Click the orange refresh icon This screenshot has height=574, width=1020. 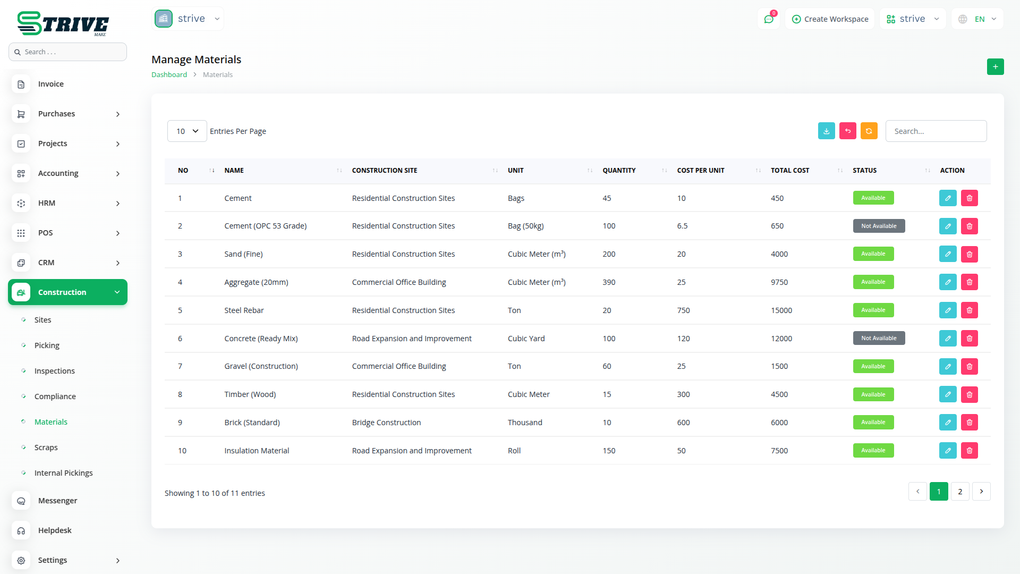tap(869, 131)
